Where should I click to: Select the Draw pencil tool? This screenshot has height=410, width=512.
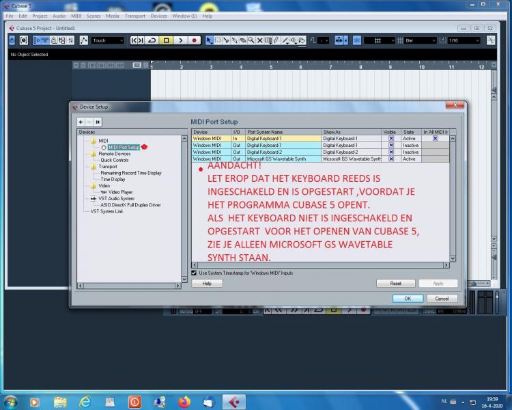(x=276, y=40)
